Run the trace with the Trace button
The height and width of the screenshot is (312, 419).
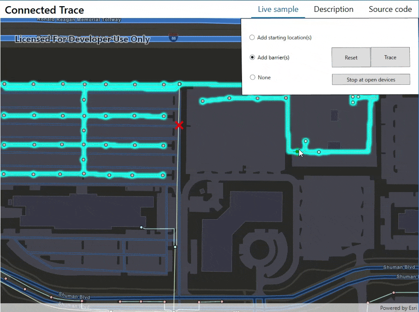(390, 57)
